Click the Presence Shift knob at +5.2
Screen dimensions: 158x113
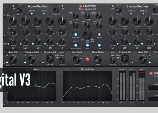(x=32, y=59)
